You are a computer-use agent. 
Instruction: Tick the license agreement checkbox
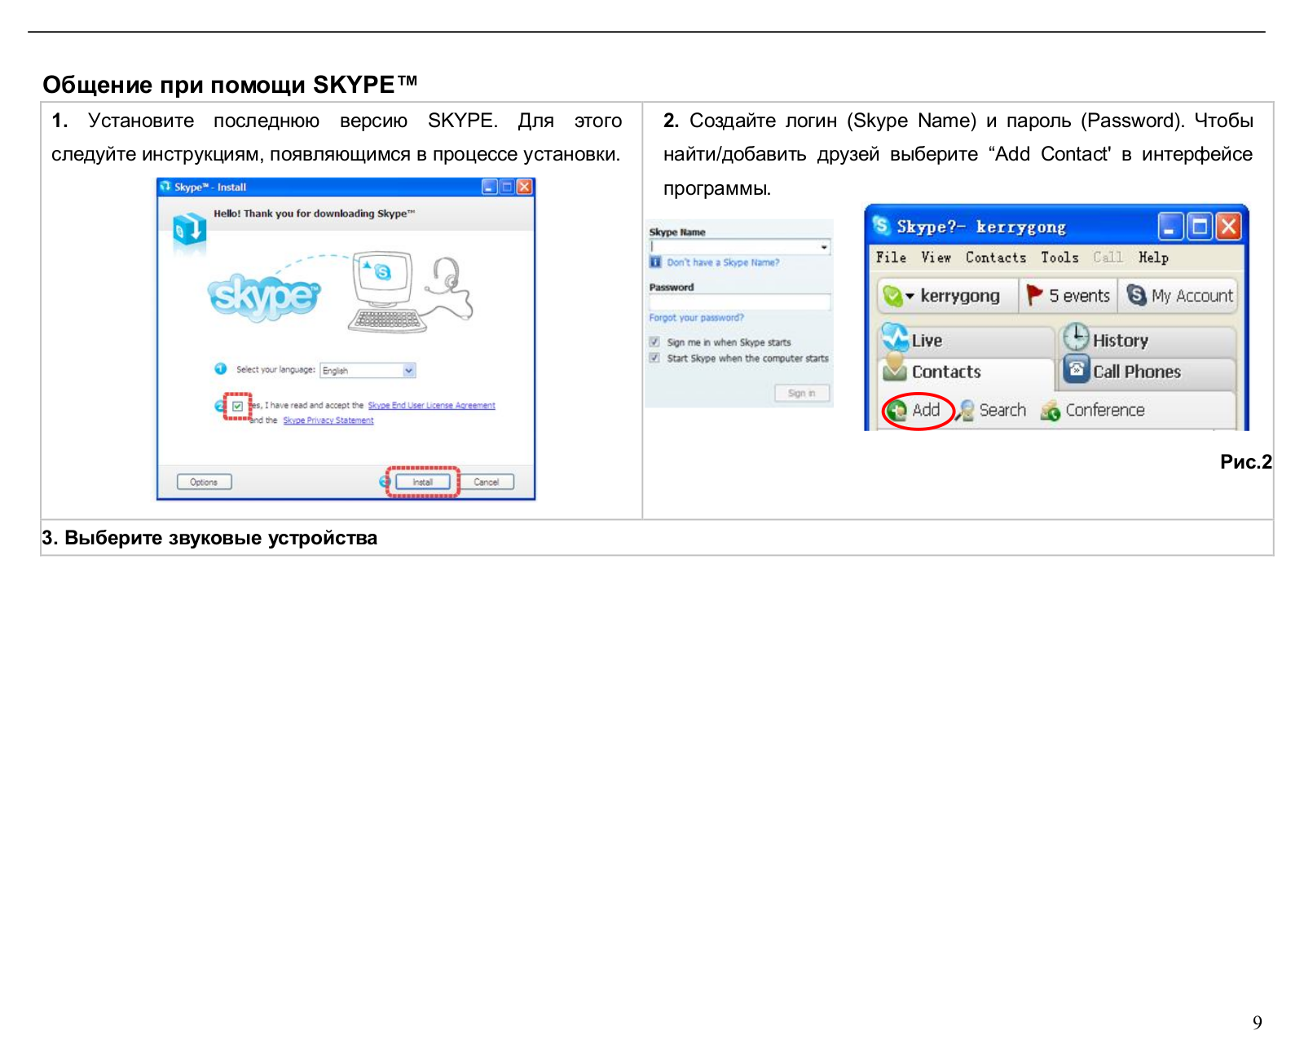tap(237, 406)
